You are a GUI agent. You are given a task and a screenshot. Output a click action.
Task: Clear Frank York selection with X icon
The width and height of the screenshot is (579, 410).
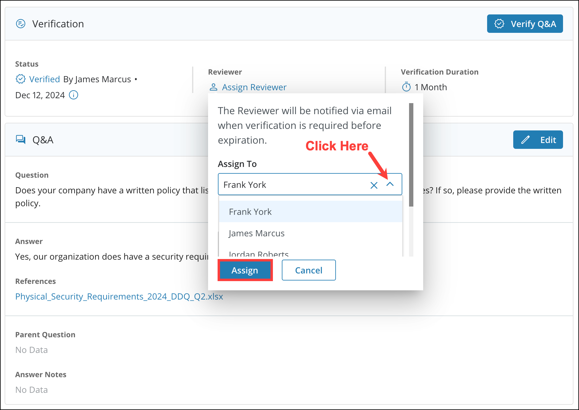(374, 185)
